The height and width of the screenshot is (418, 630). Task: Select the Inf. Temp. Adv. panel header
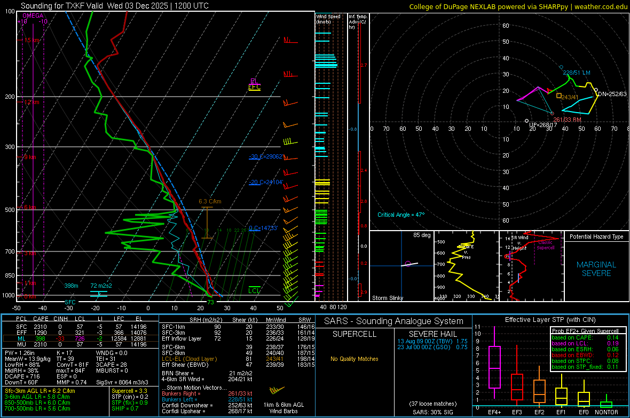[358, 22]
